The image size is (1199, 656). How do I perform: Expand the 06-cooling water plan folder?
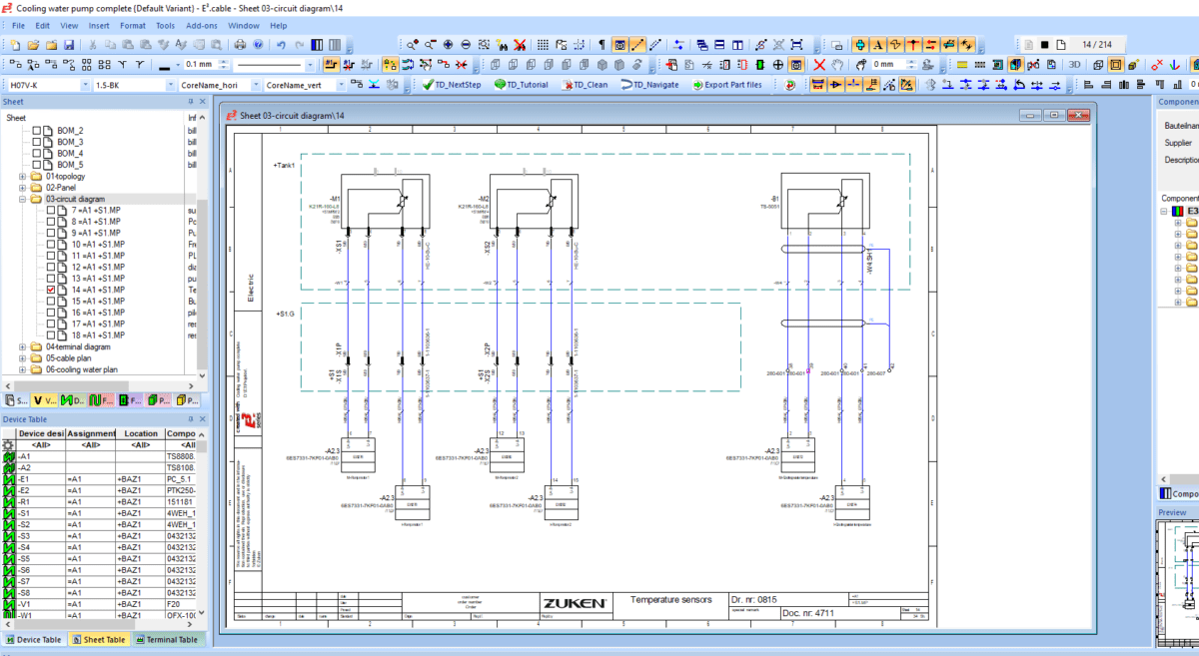22,369
